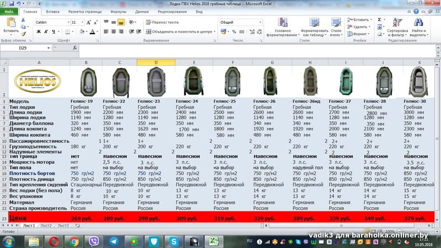Apply percent style format
The height and width of the screenshot is (248, 441).
234,31
